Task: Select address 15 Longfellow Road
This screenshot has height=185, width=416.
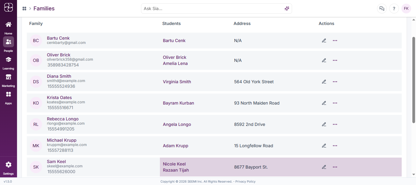Action: [x=254, y=146]
